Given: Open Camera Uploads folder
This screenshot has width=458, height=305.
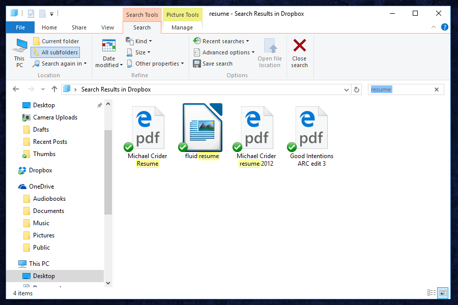Looking at the screenshot, I should point(55,117).
